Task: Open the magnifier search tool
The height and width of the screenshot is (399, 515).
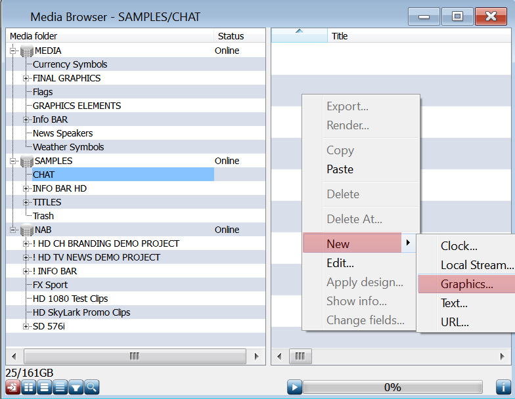Action: coord(92,387)
